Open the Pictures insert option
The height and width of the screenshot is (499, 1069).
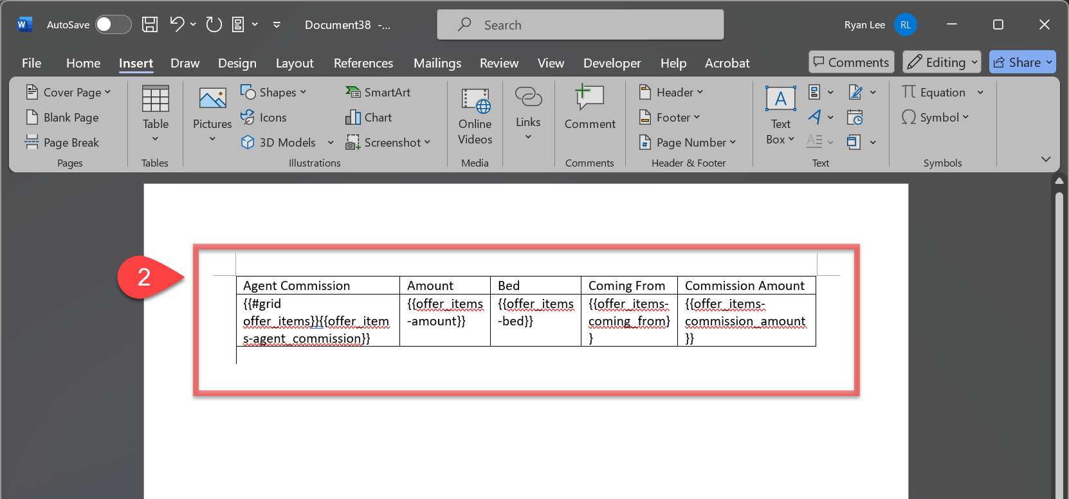(x=212, y=114)
